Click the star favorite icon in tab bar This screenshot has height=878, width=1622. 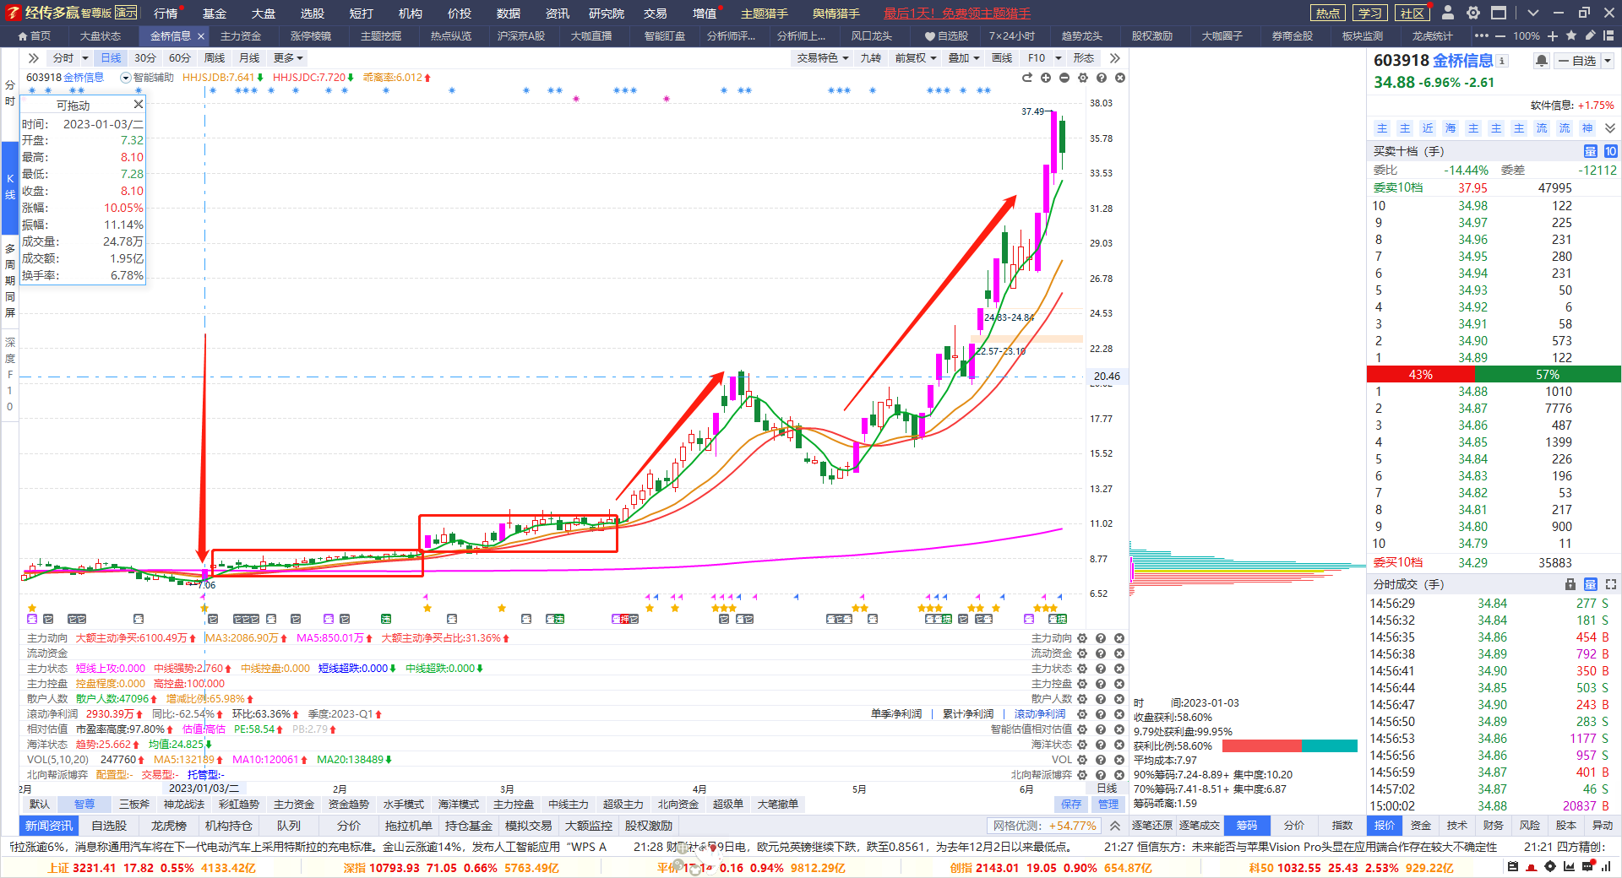(1571, 35)
